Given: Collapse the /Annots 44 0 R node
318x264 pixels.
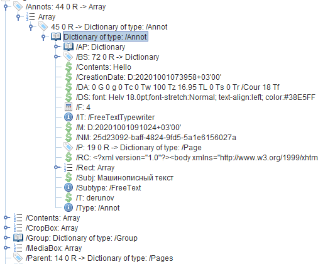Looking at the screenshot, I should pyautogui.click(x=6, y=7).
